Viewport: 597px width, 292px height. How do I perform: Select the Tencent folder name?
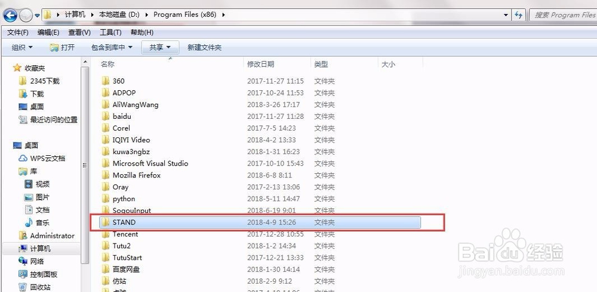click(x=125, y=234)
